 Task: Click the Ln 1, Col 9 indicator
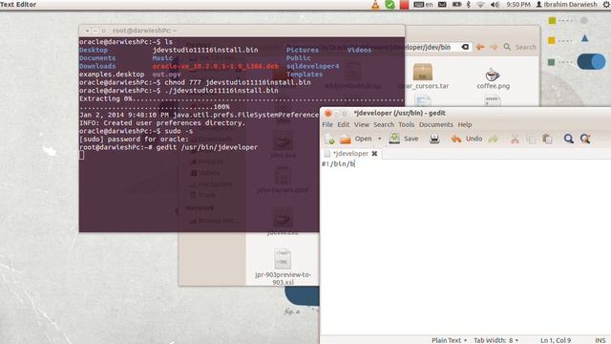click(556, 340)
